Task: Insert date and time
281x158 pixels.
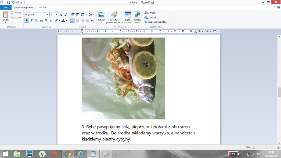Action: 128,18
